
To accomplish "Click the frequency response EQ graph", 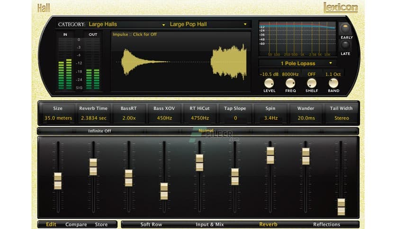I will point(297,39).
